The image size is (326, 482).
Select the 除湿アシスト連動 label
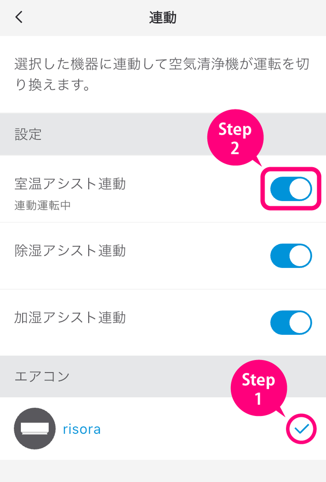click(70, 251)
